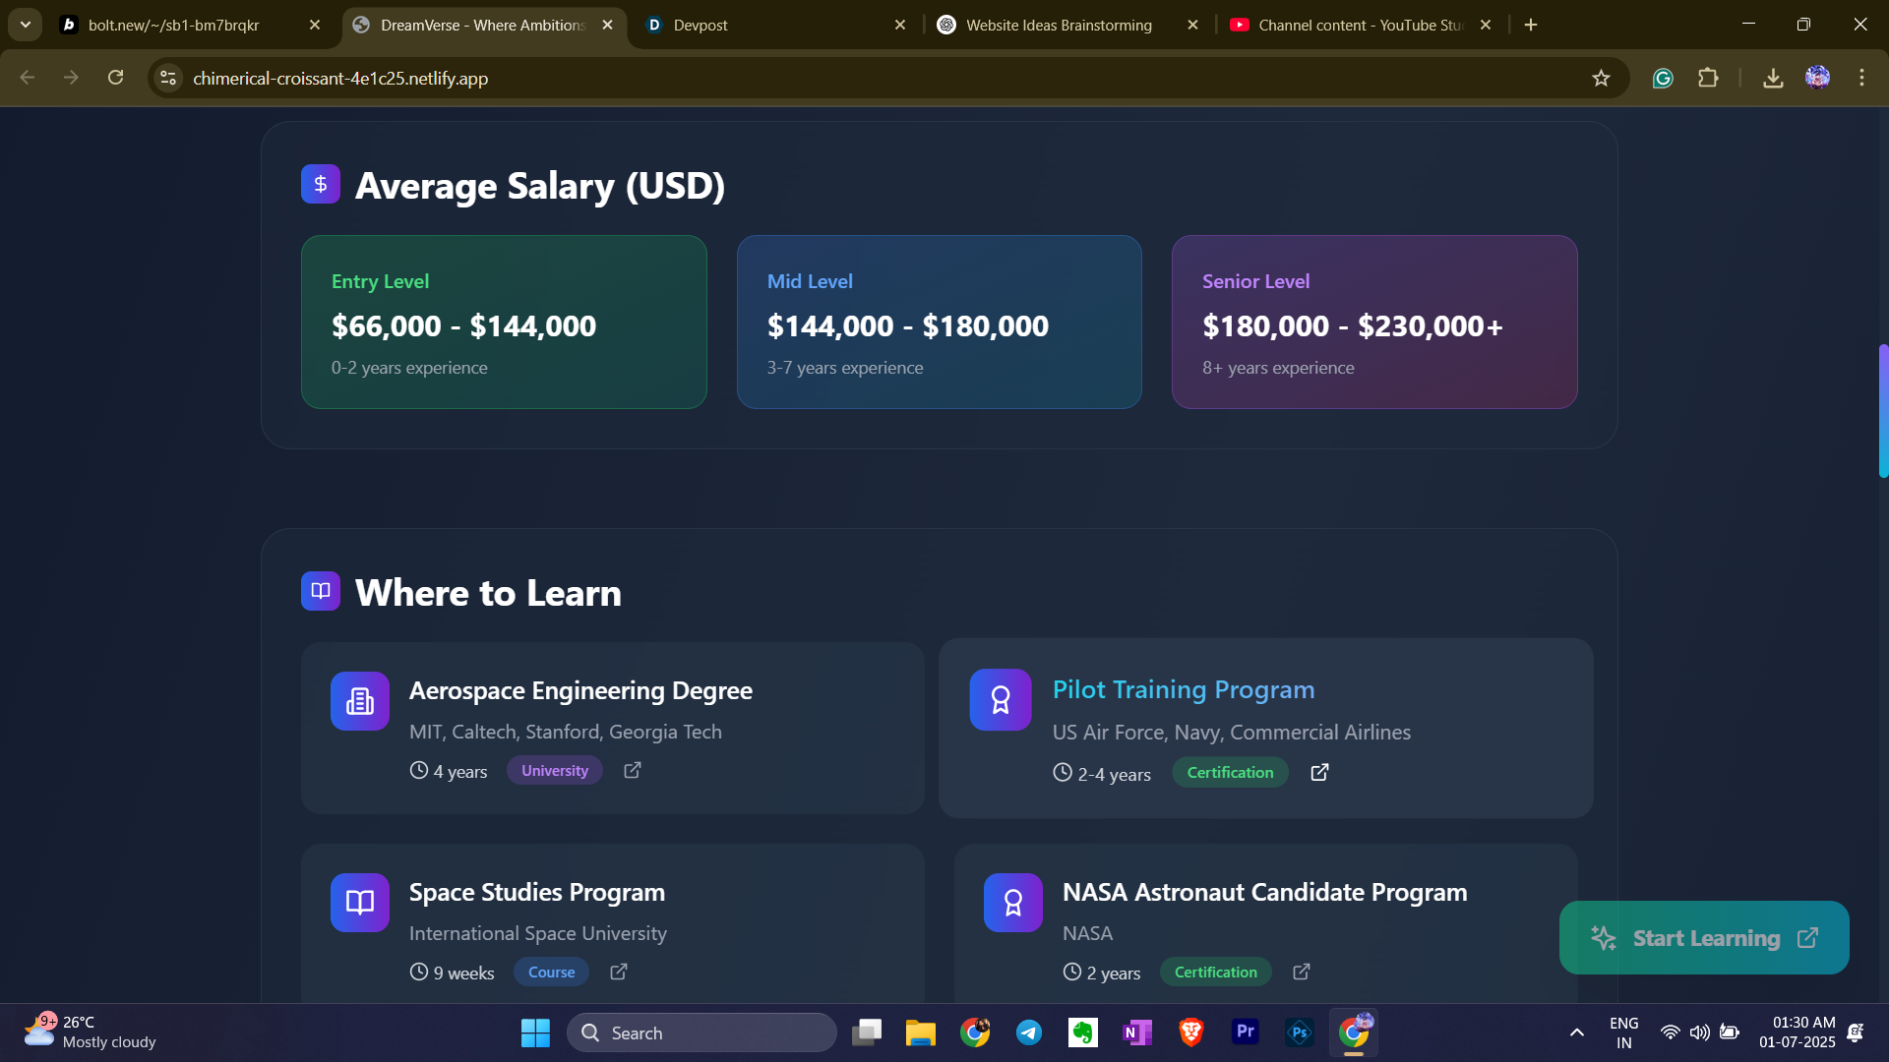Open the Chrome downloads icon
Image resolution: width=1889 pixels, height=1062 pixels.
click(x=1773, y=78)
